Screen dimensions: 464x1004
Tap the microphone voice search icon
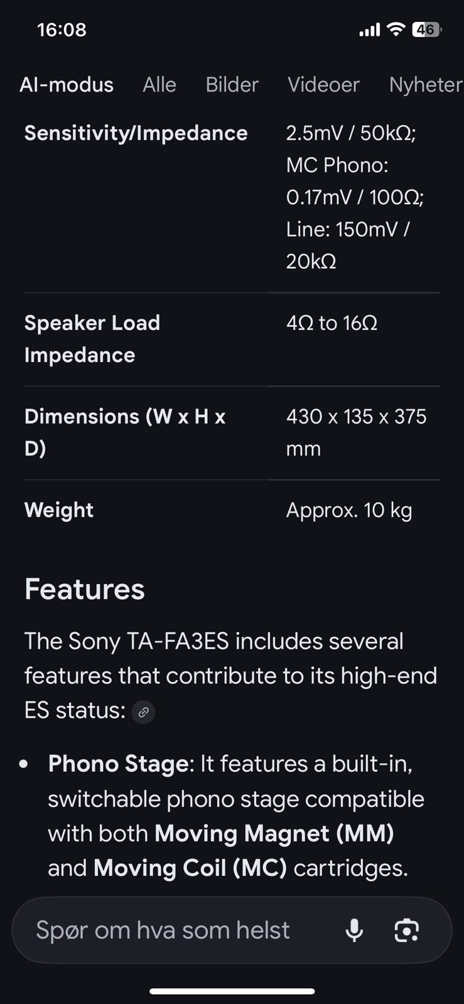tap(354, 930)
